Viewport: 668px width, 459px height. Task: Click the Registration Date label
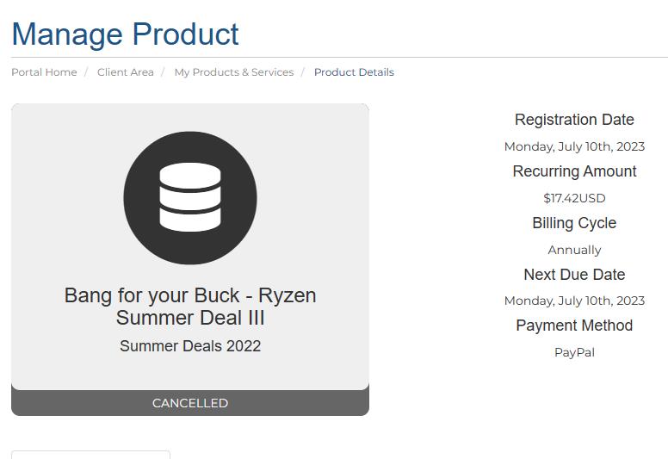574,120
